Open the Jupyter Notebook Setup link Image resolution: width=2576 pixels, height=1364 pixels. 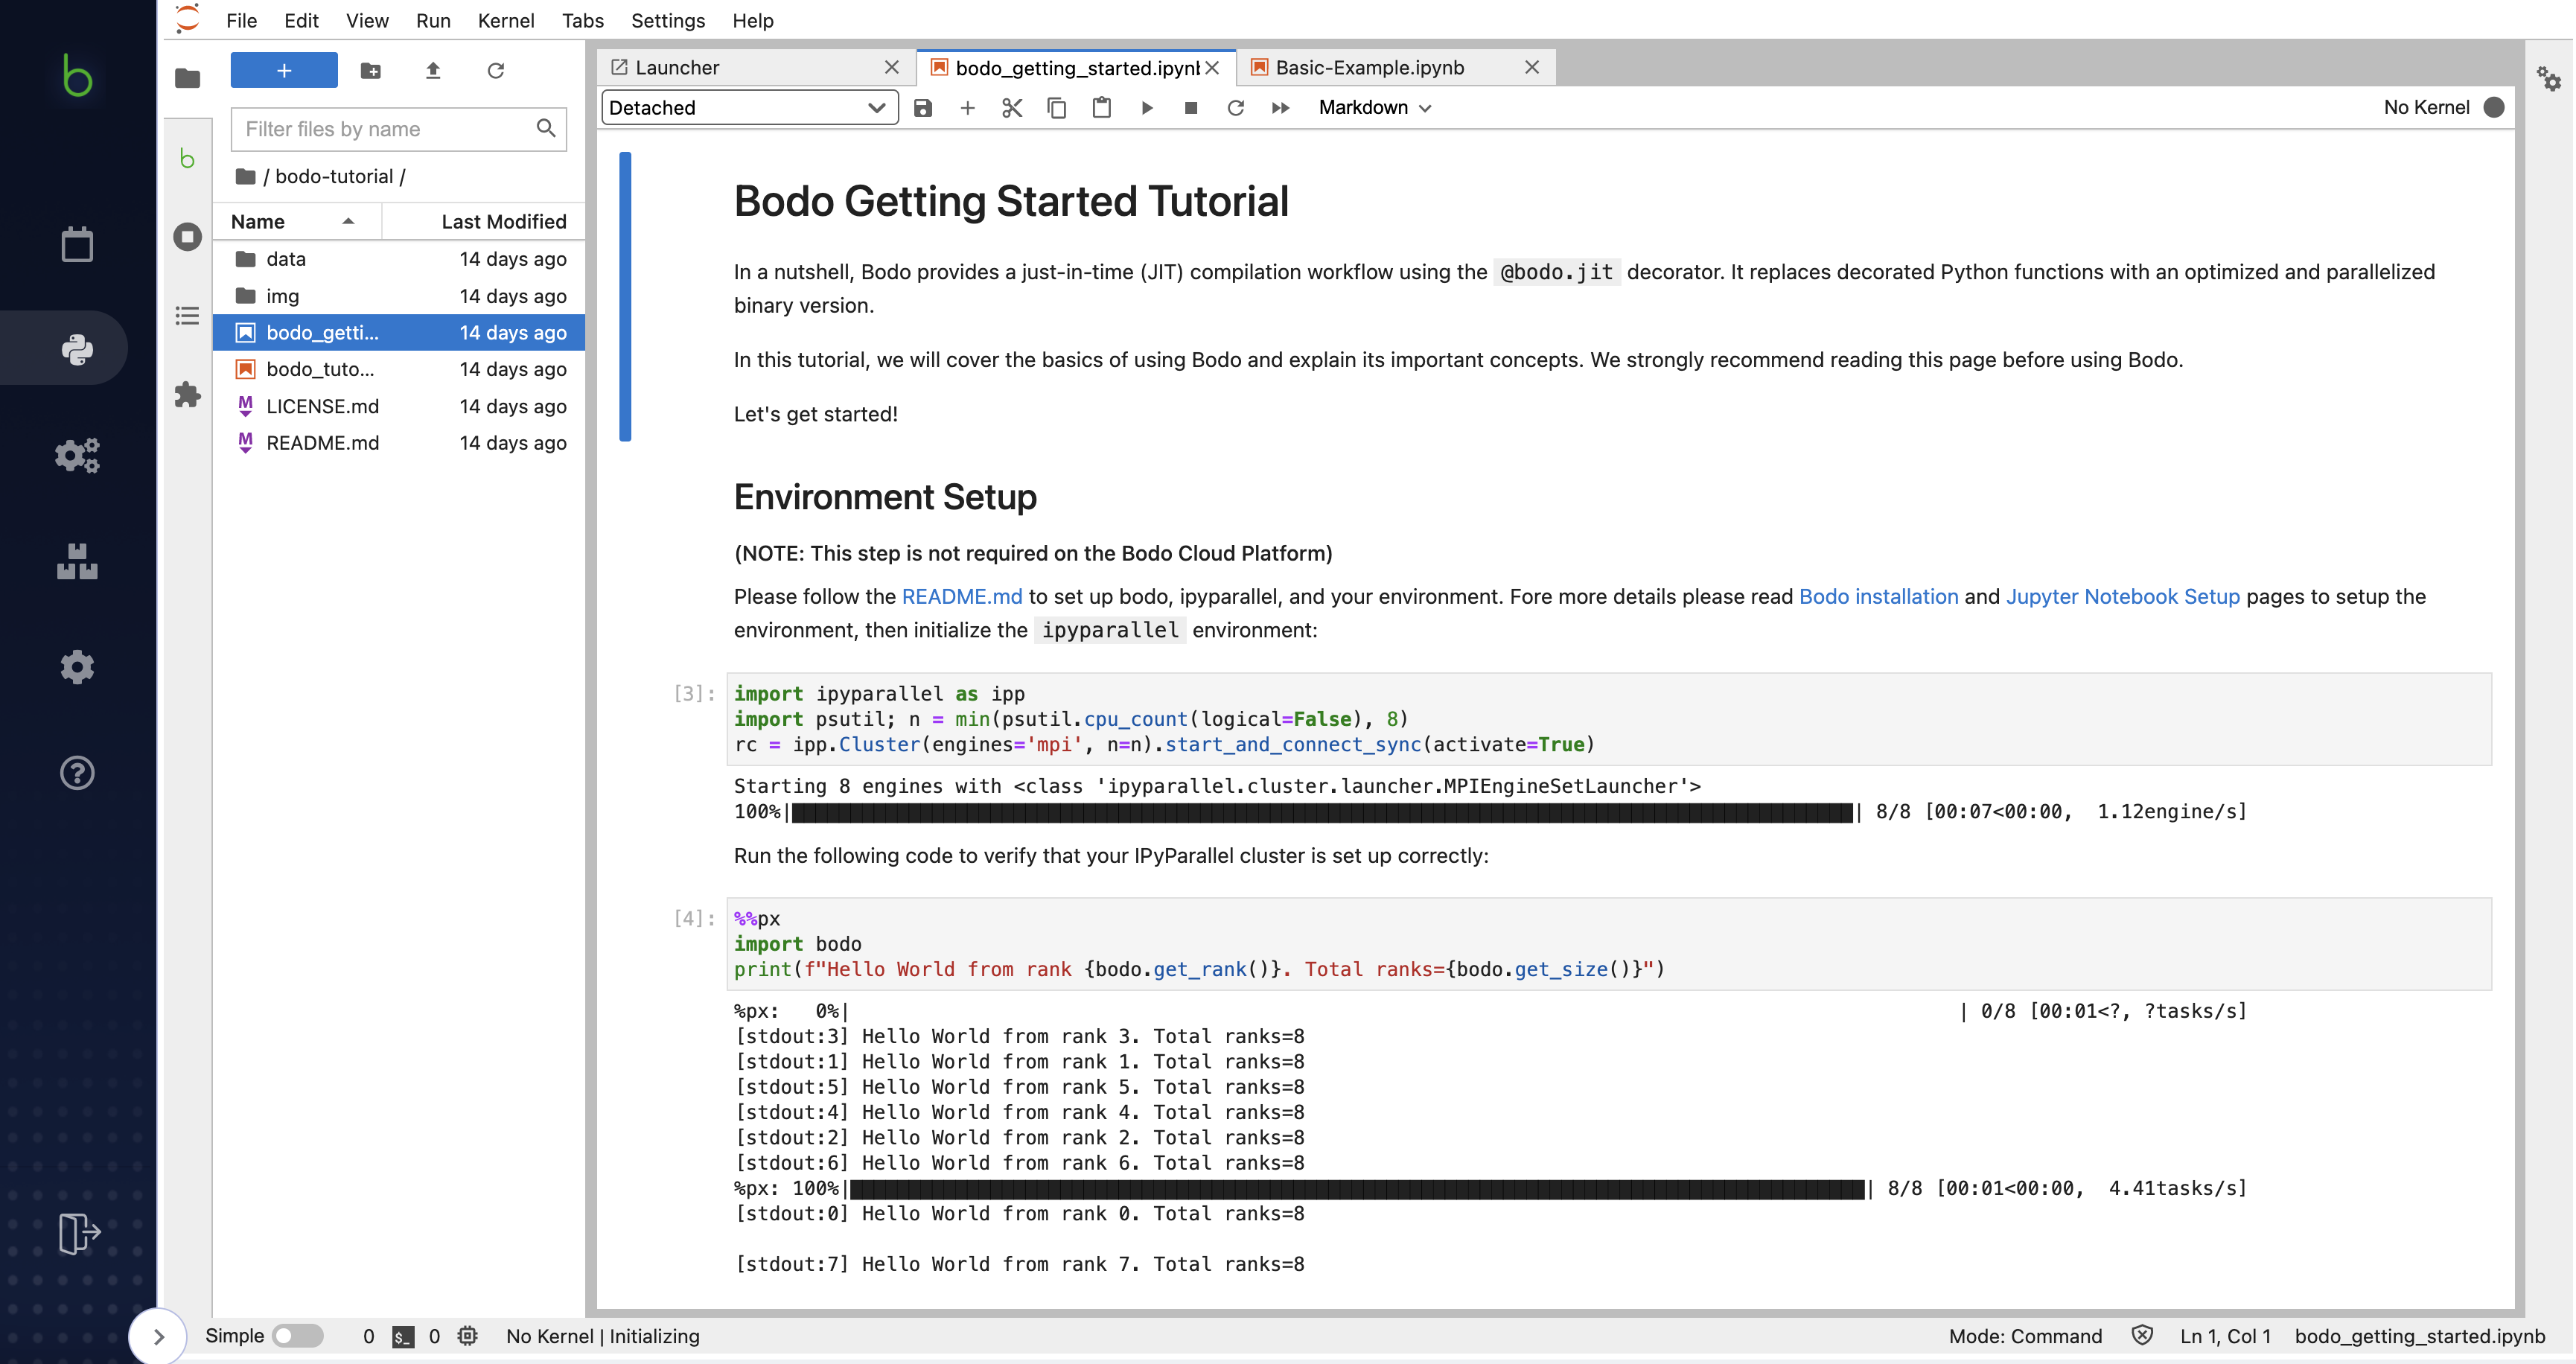(x=2122, y=596)
